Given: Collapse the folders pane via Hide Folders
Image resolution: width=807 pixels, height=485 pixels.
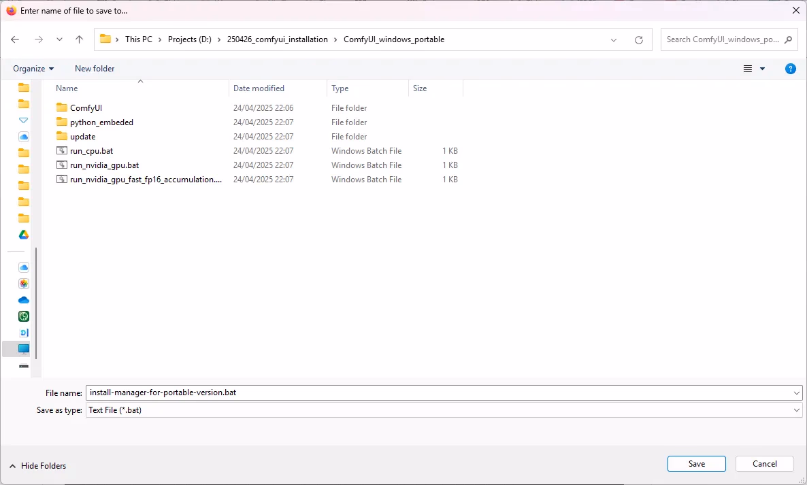Looking at the screenshot, I should pyautogui.click(x=37, y=465).
